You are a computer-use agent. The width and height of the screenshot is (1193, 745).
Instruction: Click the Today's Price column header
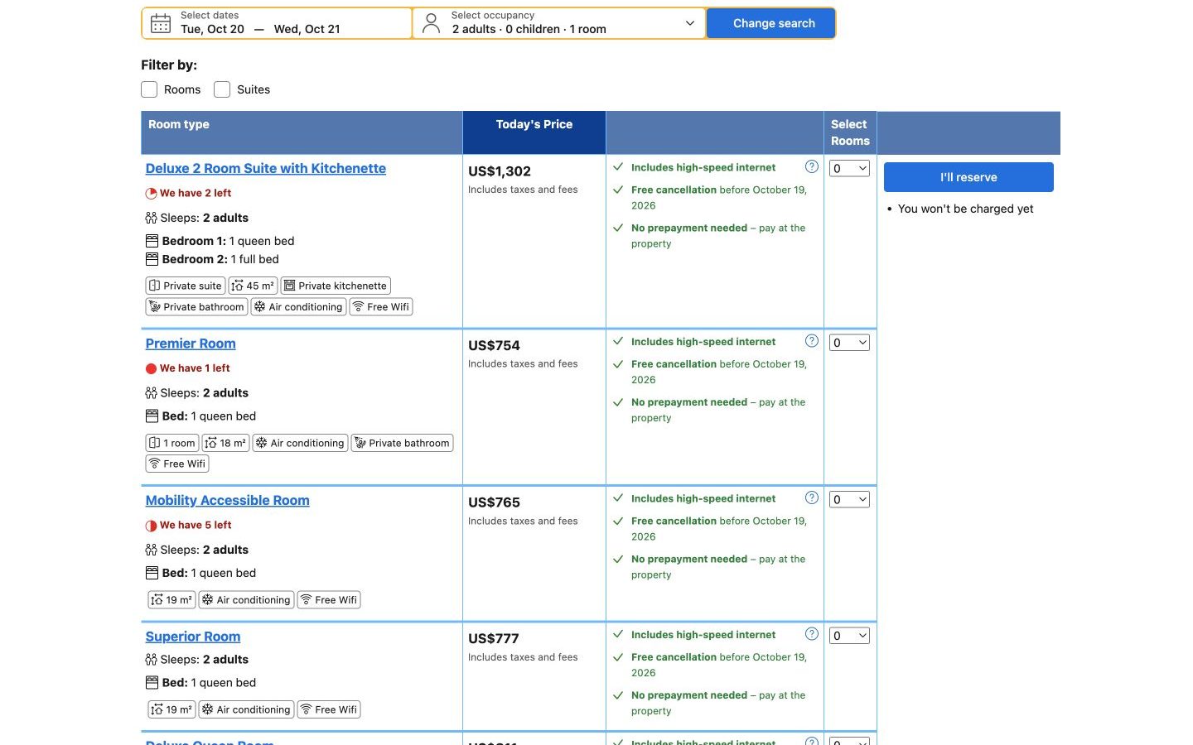coord(534,132)
